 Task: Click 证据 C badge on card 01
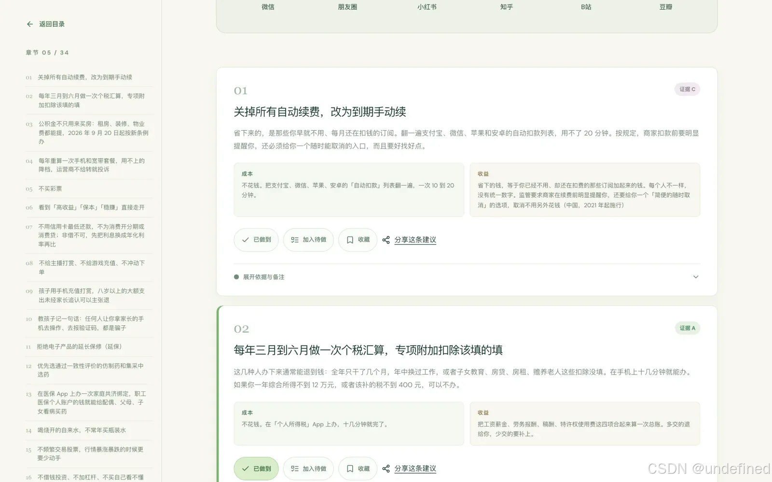[x=687, y=89]
